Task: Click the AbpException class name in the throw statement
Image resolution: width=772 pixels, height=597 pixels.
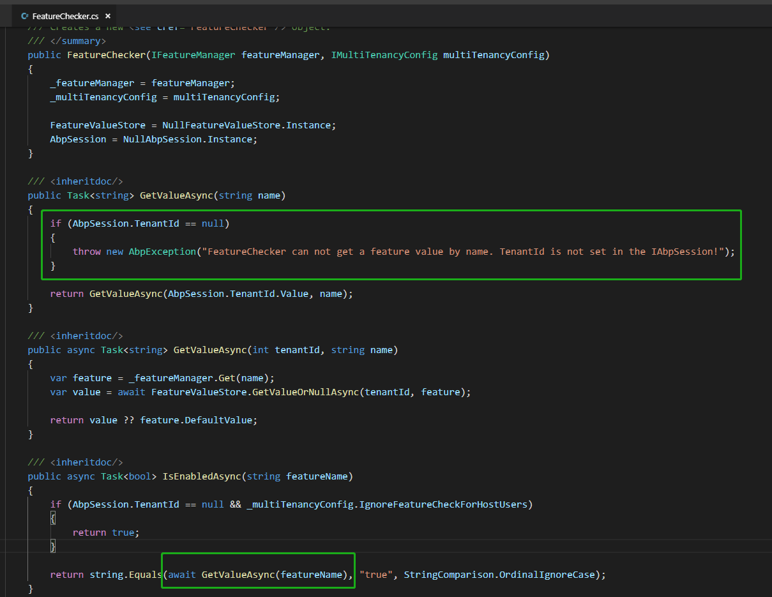Action: 162,251
